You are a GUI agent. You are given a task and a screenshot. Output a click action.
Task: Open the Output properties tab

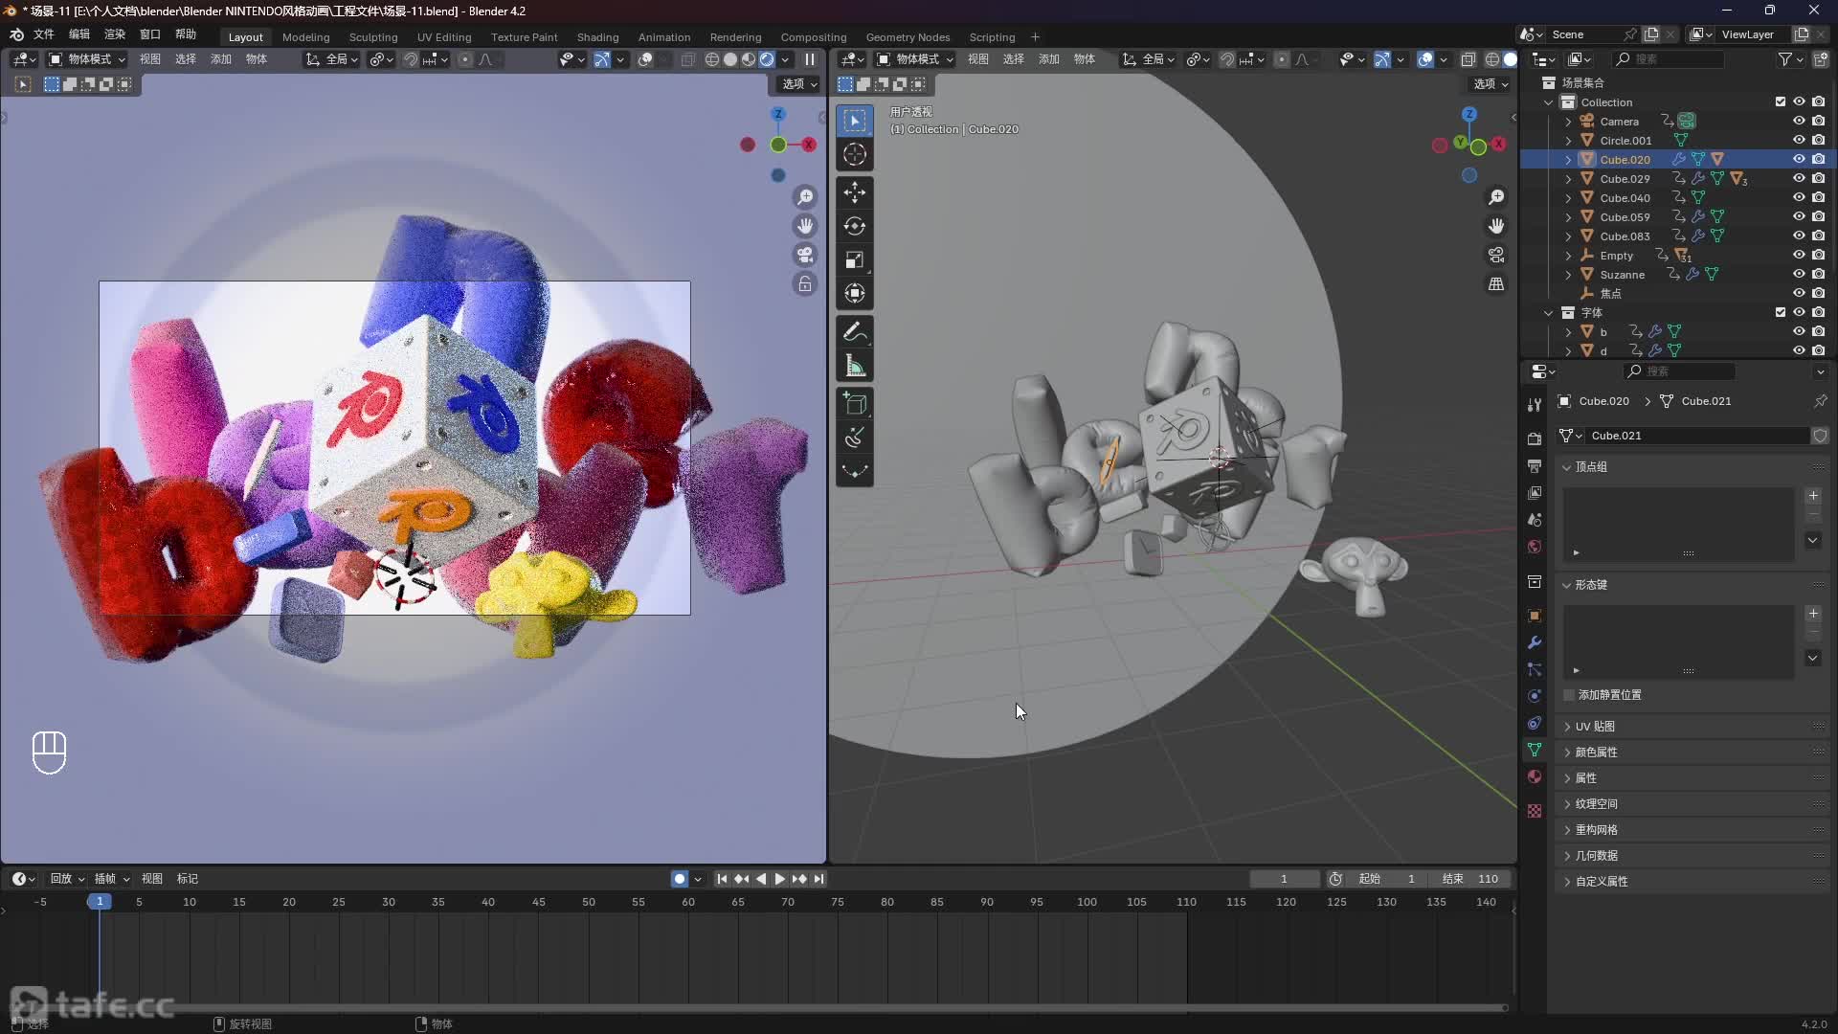coord(1535,465)
